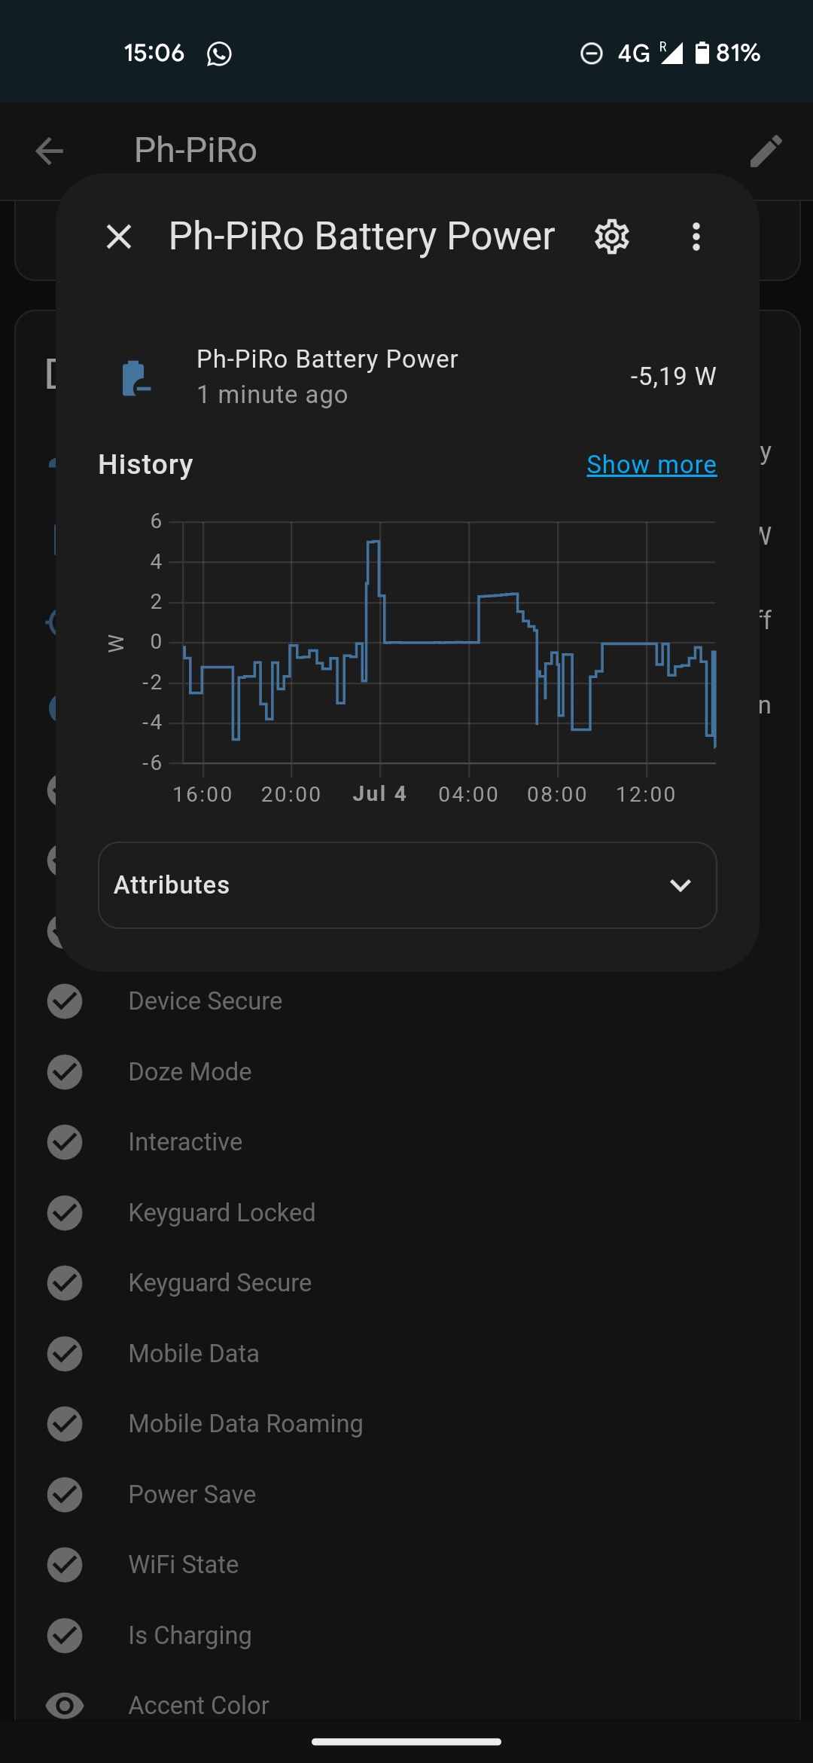The width and height of the screenshot is (813, 1763).
Task: Open the Is Charging sensor row
Action: pyautogui.click(x=190, y=1635)
